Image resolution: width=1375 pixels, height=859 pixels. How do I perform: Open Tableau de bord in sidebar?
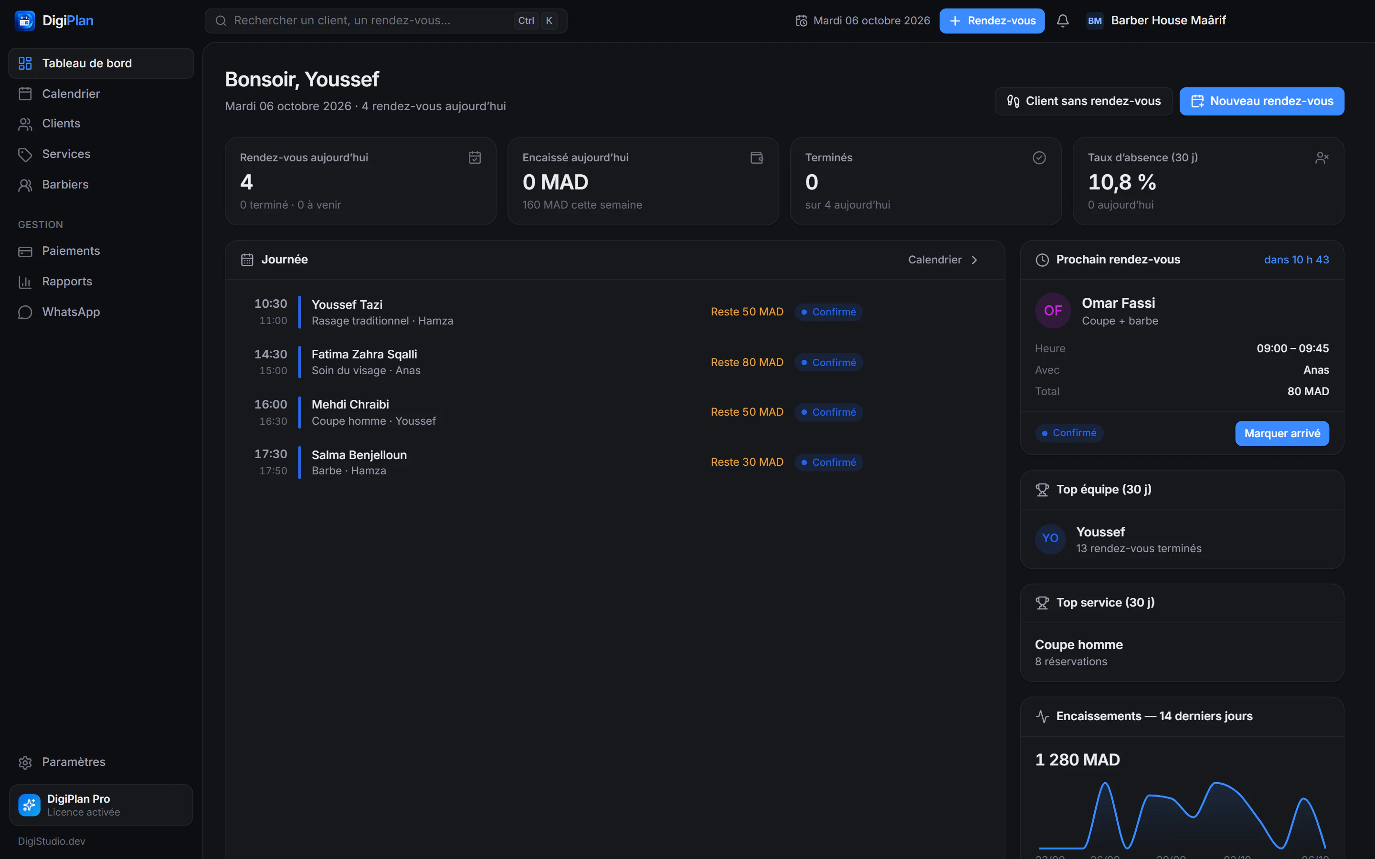coord(101,63)
